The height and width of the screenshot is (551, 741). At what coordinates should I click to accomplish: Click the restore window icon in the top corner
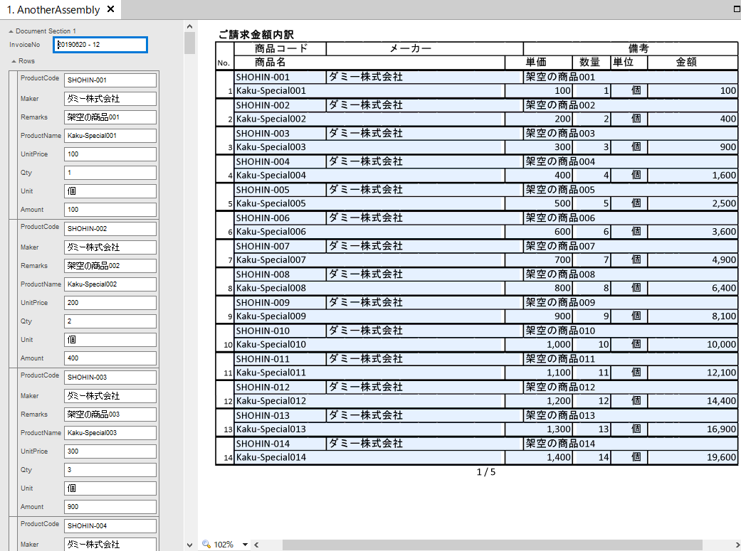736,9
